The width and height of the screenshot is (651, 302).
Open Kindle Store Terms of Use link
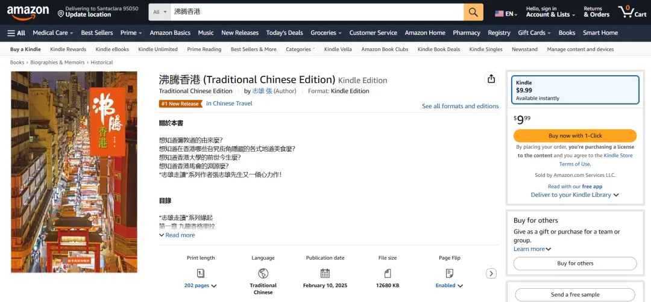point(597,160)
